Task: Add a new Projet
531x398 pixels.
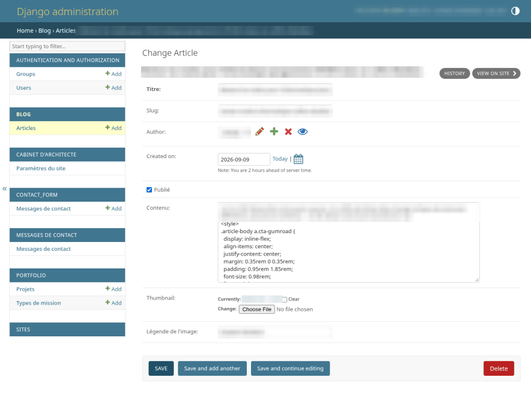Action: pos(114,289)
